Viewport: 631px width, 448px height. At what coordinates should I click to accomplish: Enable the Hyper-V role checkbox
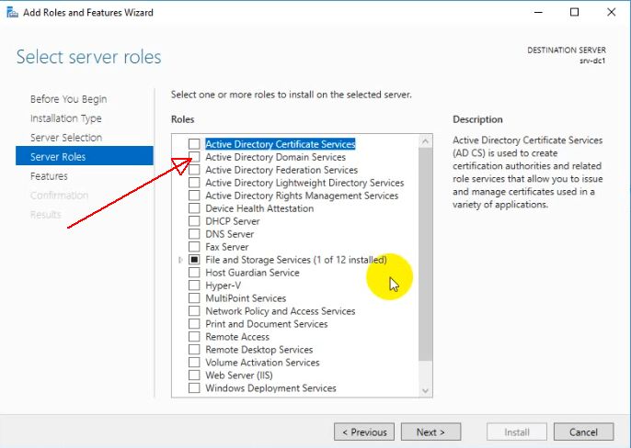(194, 286)
